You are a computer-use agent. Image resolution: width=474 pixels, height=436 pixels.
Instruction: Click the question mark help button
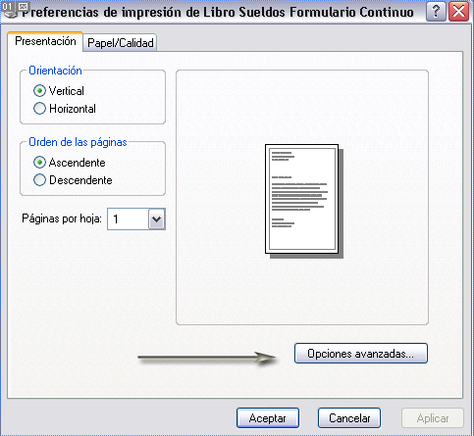pos(436,12)
